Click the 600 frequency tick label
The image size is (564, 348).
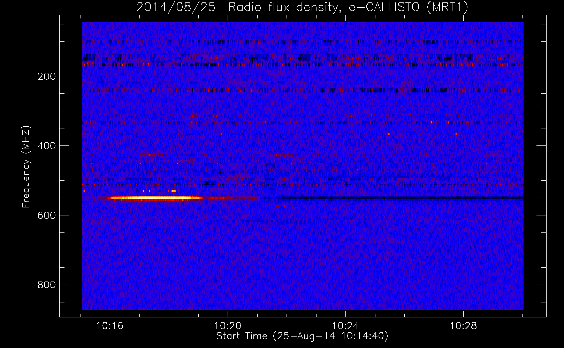47,215
